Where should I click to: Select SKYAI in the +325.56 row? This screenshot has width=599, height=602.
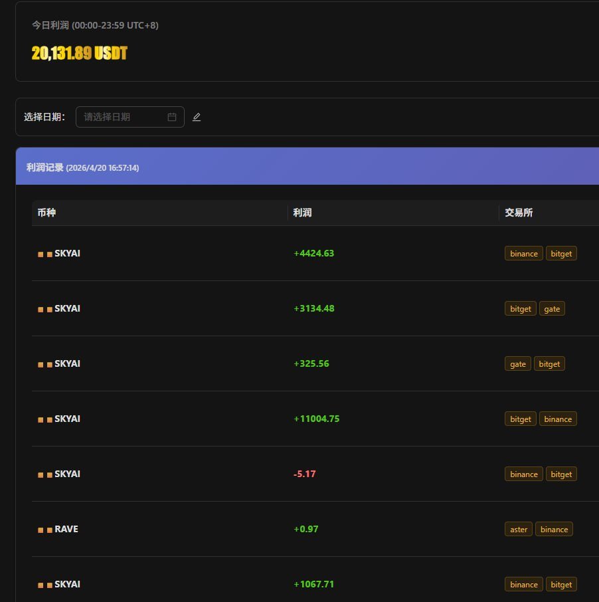click(x=67, y=363)
